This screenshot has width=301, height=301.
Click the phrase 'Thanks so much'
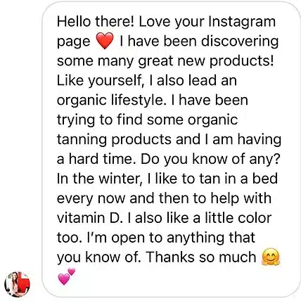pos(201,257)
